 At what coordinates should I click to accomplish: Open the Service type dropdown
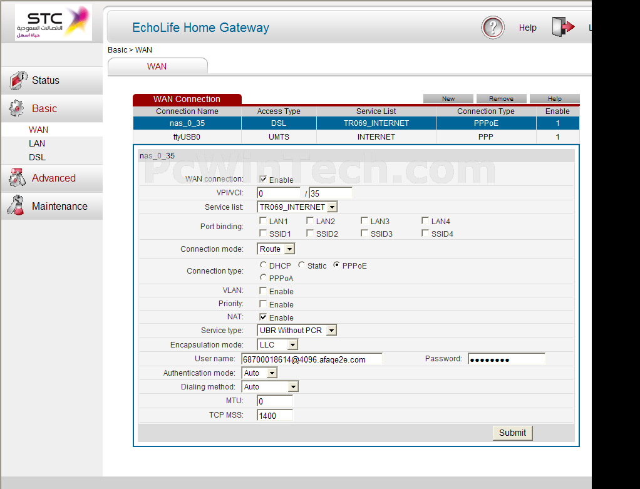pyautogui.click(x=297, y=330)
